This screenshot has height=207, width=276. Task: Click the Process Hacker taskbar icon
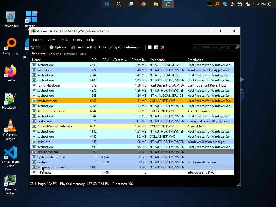coord(168,4)
